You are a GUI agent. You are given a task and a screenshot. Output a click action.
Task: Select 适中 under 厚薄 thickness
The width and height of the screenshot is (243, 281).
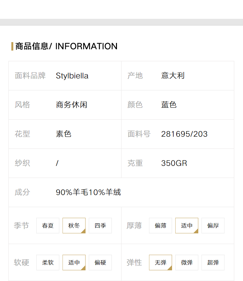point(187,226)
